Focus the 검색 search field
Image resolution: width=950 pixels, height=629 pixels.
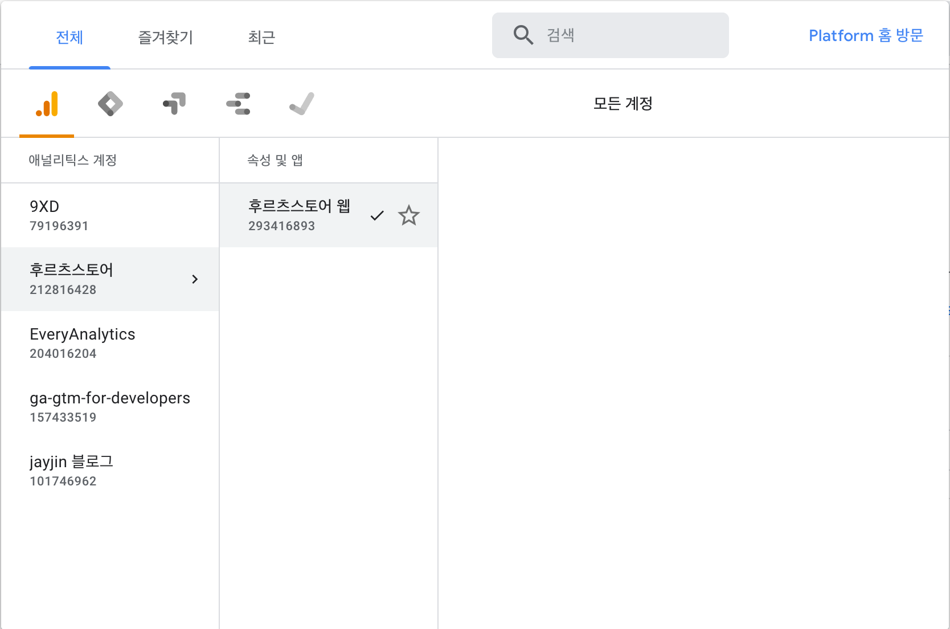point(611,35)
